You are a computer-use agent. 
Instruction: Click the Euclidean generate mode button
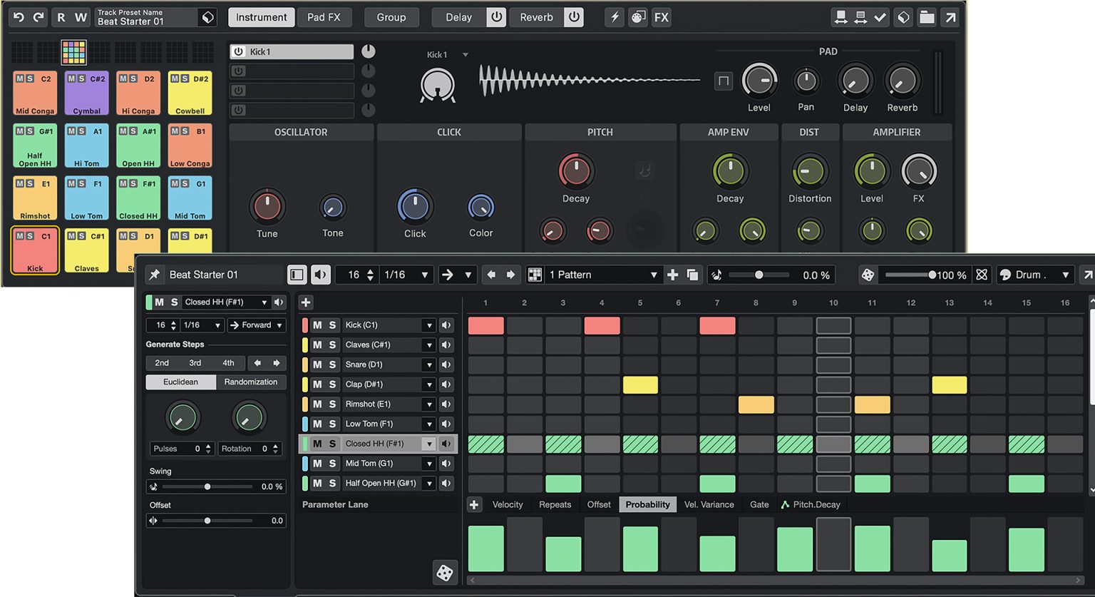click(x=180, y=382)
